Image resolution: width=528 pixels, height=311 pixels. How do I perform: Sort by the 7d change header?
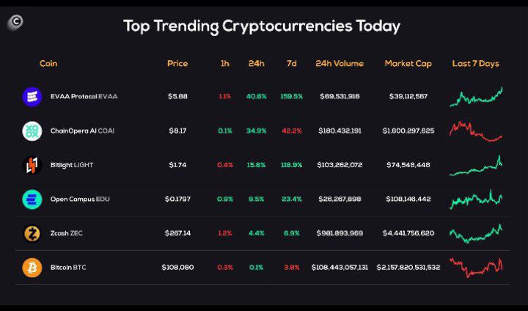pyautogui.click(x=291, y=64)
